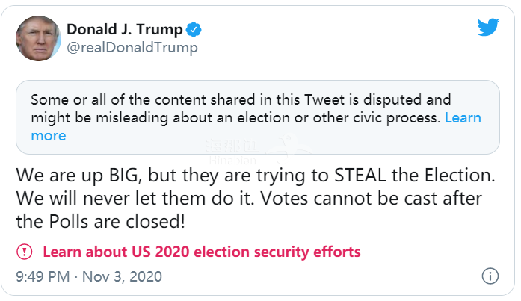Image resolution: width=521 pixels, height=301 pixels.
Task: Open "Learn about US 2020 election security efforts"
Action: 202,252
